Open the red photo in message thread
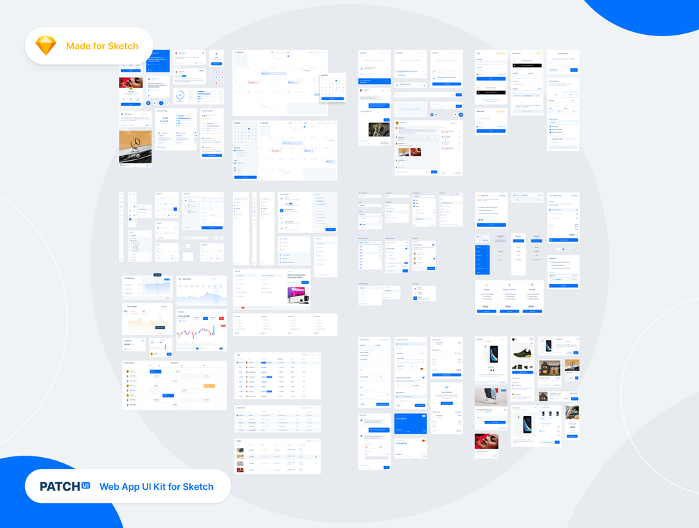 416,152
